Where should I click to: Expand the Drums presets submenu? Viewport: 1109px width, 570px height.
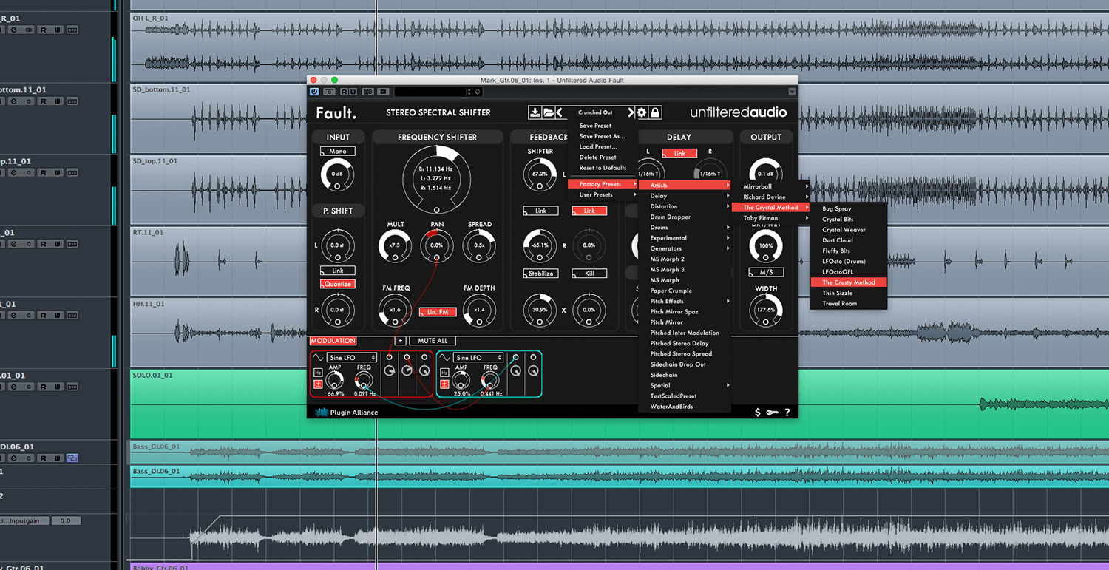pos(685,228)
